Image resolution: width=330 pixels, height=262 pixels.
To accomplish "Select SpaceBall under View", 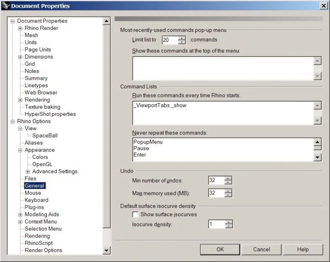I will pos(45,136).
